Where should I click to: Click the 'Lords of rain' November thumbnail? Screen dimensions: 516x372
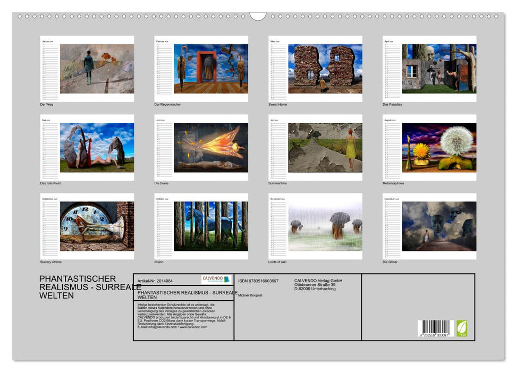pyautogui.click(x=325, y=226)
